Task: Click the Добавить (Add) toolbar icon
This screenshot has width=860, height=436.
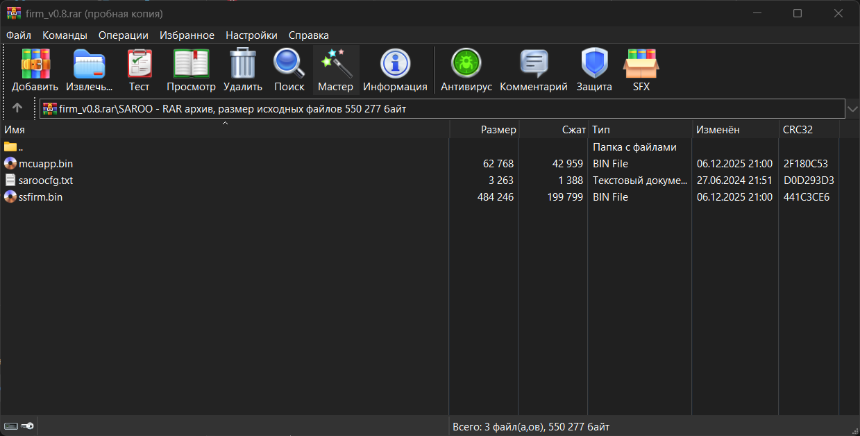Action: pos(35,65)
